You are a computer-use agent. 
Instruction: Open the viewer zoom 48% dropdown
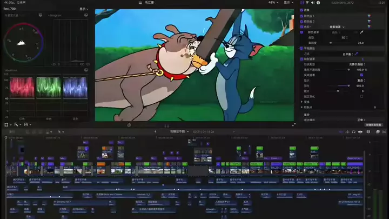click(x=272, y=3)
